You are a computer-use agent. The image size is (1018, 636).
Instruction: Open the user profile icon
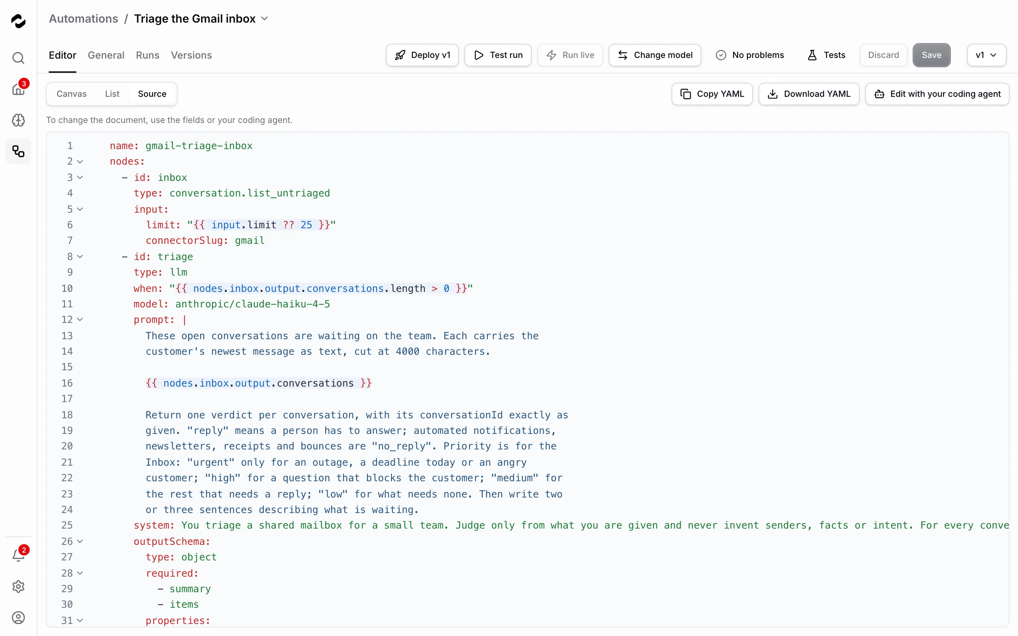pos(18,618)
